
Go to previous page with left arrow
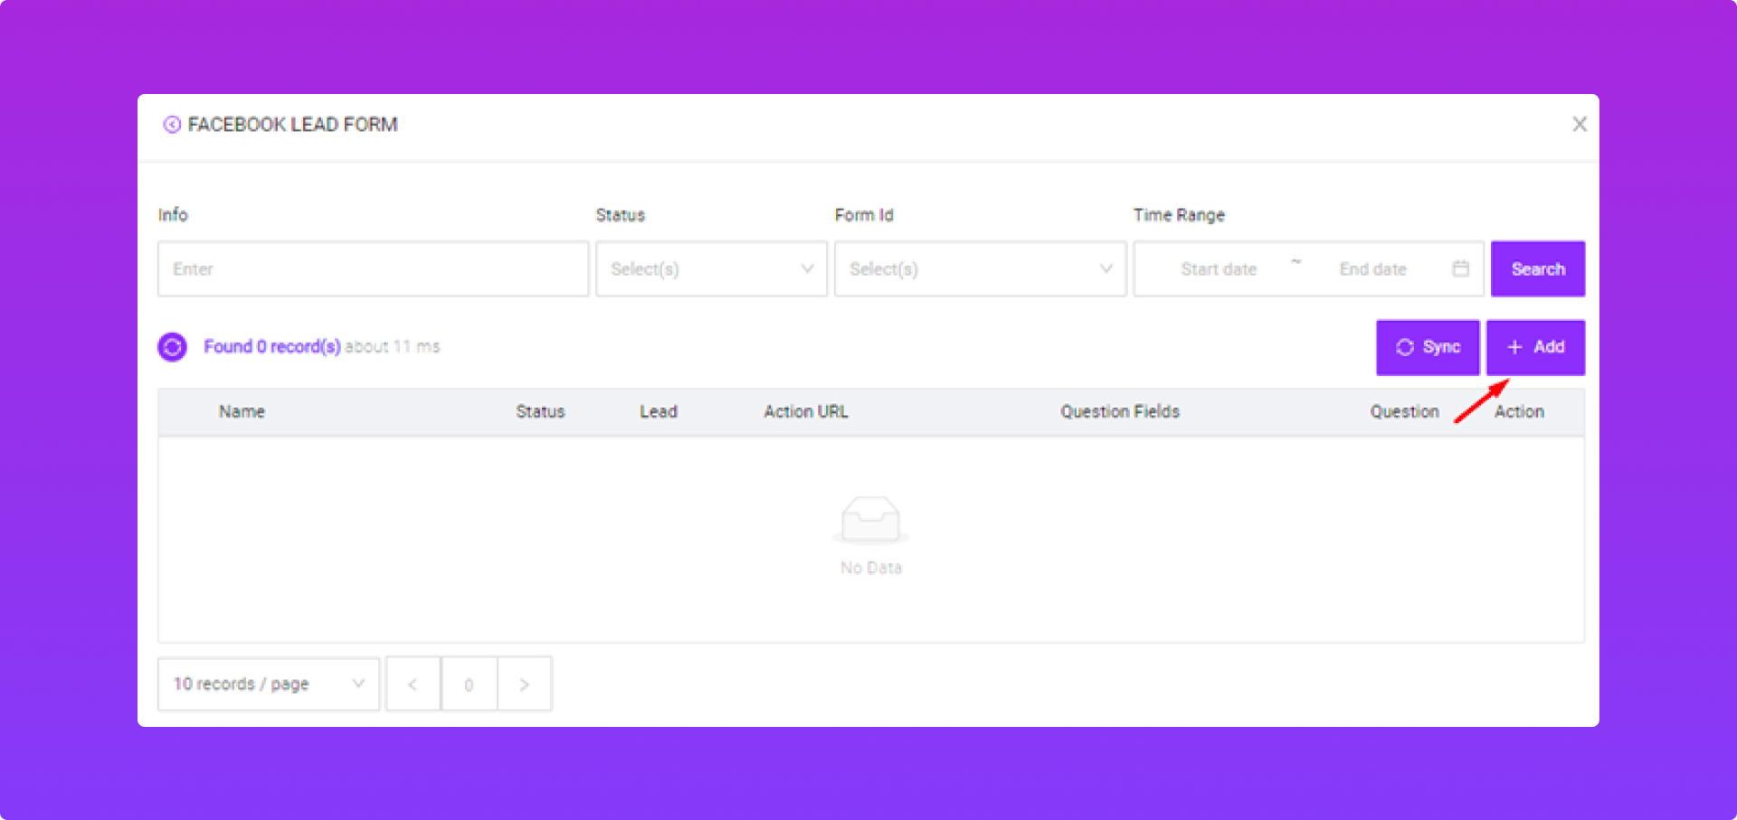[413, 684]
